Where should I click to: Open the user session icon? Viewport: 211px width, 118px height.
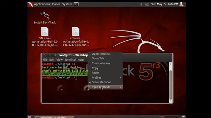click(x=182, y=4)
